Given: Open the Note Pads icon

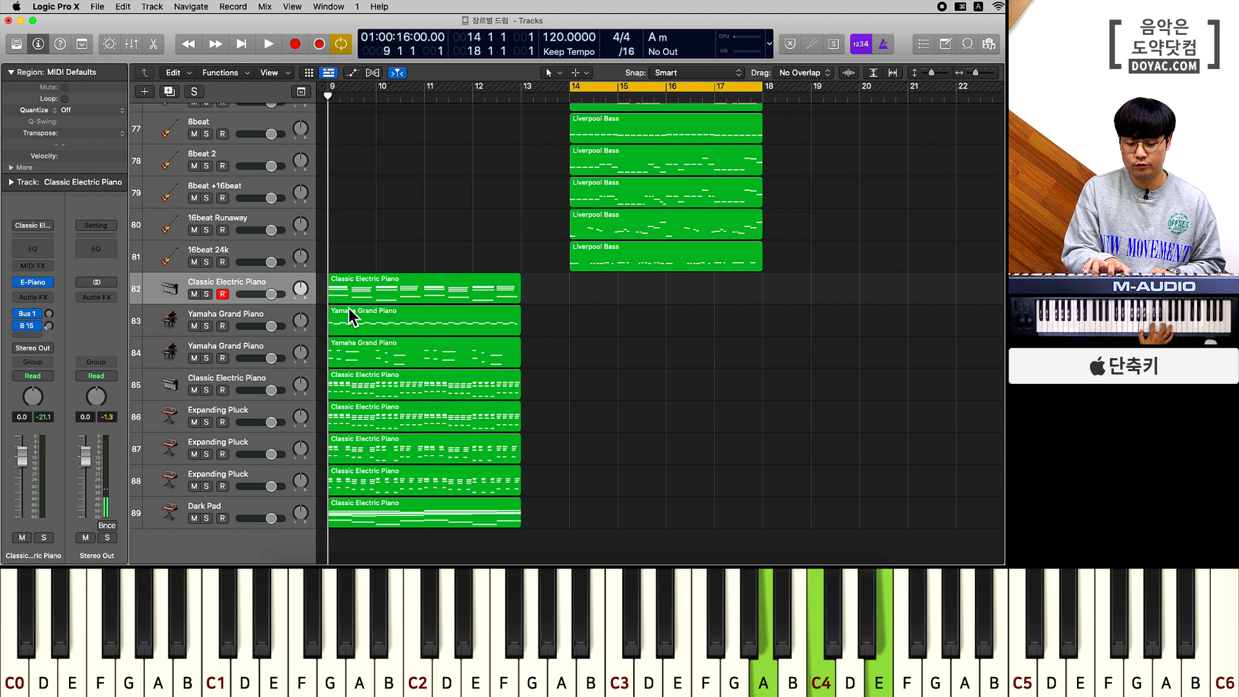Looking at the screenshot, I should pos(945,44).
